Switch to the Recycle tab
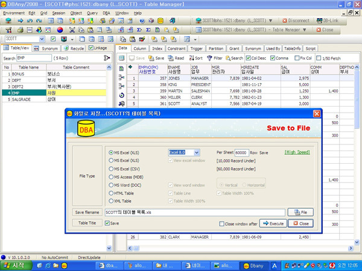 (74, 48)
